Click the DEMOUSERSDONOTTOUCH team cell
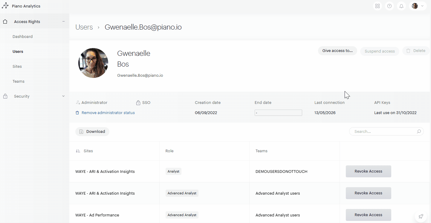The height and width of the screenshot is (223, 431). point(282,171)
